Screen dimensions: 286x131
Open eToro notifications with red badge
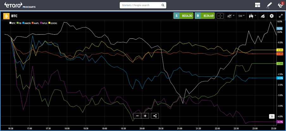(x=281, y=5)
